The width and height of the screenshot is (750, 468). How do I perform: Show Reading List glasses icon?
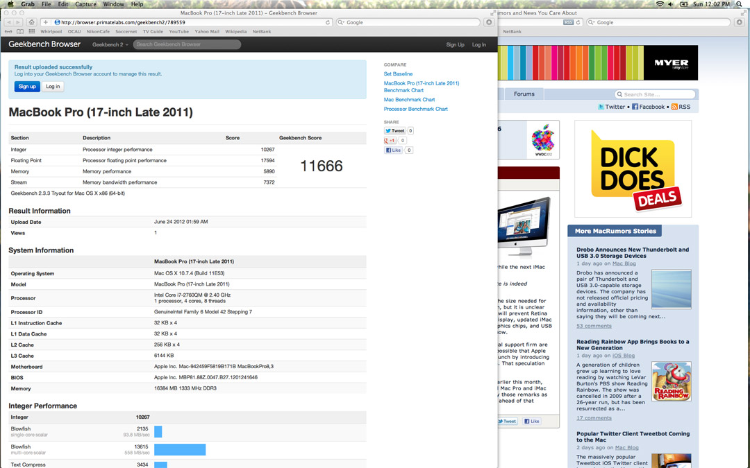pos(8,31)
